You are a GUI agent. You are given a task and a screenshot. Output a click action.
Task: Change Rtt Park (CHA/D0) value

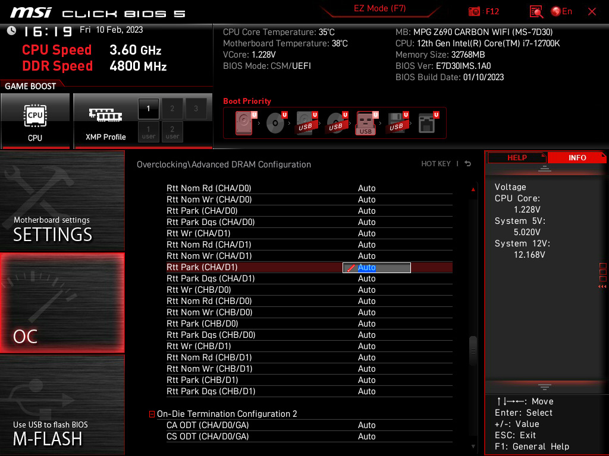click(x=366, y=211)
